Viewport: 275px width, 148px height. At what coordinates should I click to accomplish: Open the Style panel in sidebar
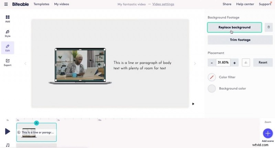[x=8, y=33]
